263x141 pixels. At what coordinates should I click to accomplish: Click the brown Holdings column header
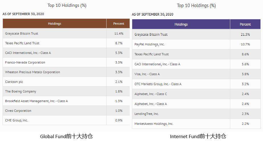54,24
